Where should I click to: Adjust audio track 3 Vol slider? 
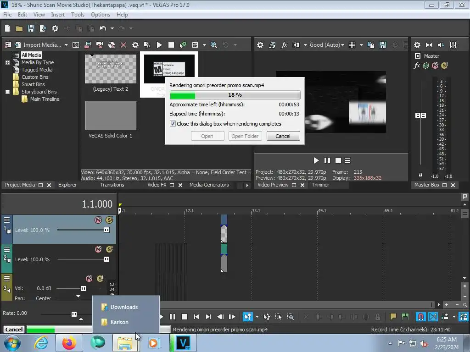tap(83, 289)
